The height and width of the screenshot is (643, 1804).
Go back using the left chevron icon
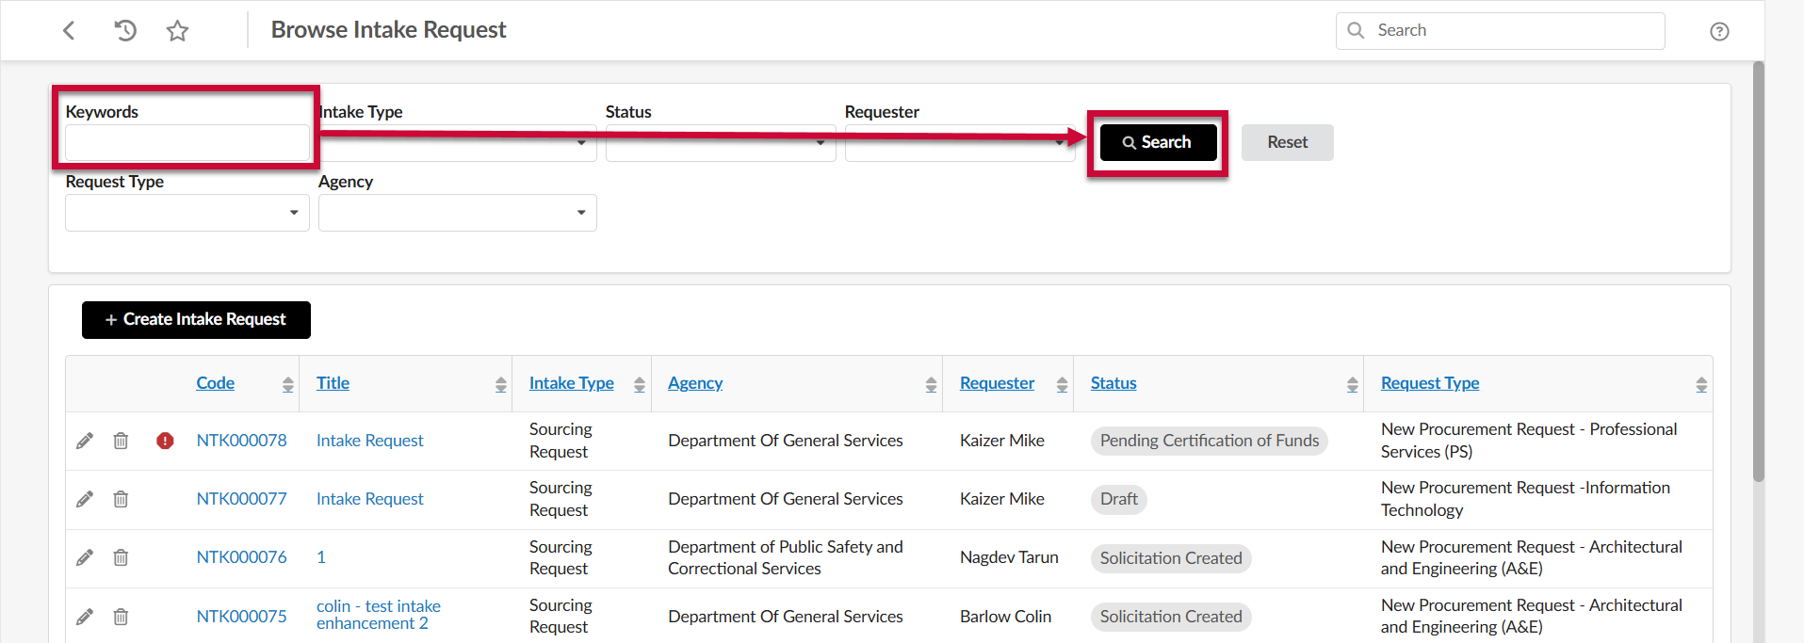69,30
